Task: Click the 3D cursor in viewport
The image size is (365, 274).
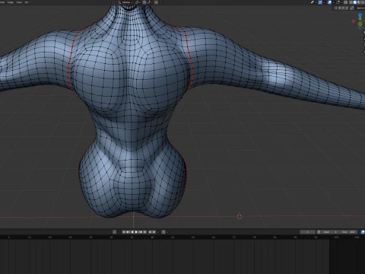Action: point(240,216)
